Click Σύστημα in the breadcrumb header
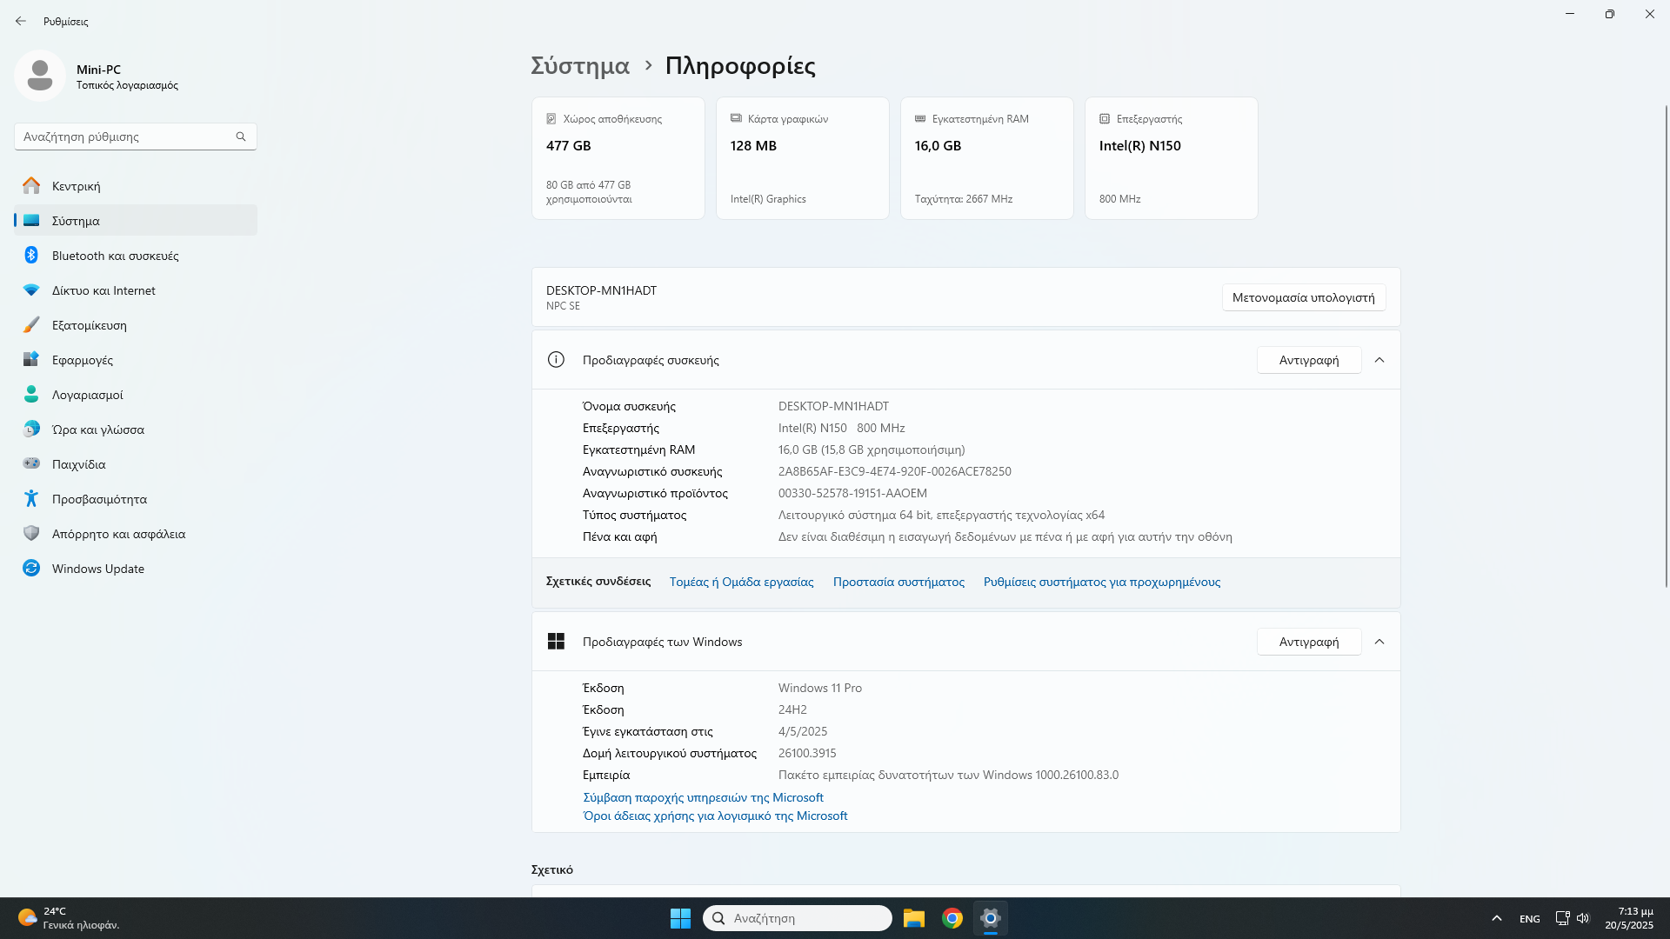The image size is (1670, 939). click(x=580, y=66)
